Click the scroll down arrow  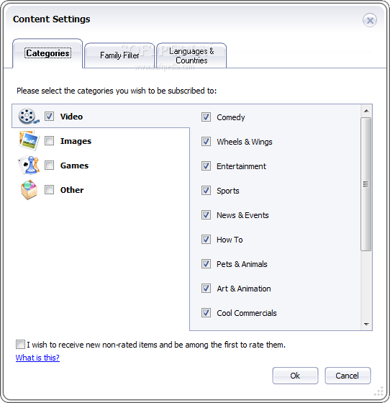click(x=366, y=325)
